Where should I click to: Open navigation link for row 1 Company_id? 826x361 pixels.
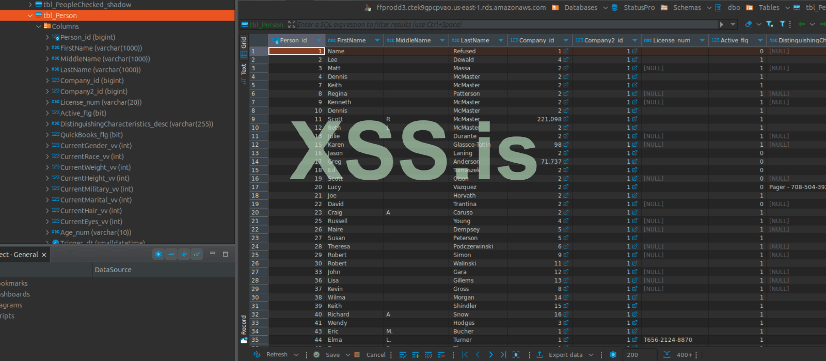pos(566,51)
